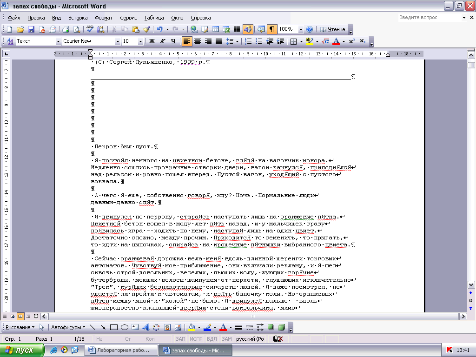This screenshot has height=357, width=476.
Task: Insert a table from the toolbar
Action: point(216,29)
